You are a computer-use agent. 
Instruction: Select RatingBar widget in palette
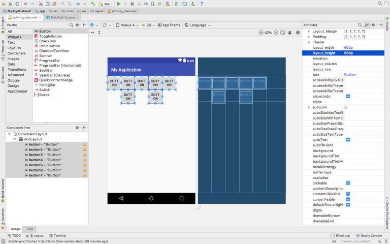(47, 85)
